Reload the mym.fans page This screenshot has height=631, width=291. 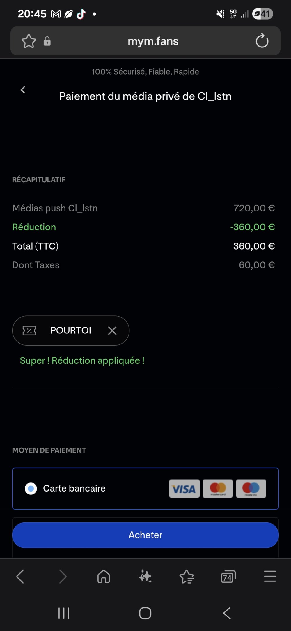[262, 41]
